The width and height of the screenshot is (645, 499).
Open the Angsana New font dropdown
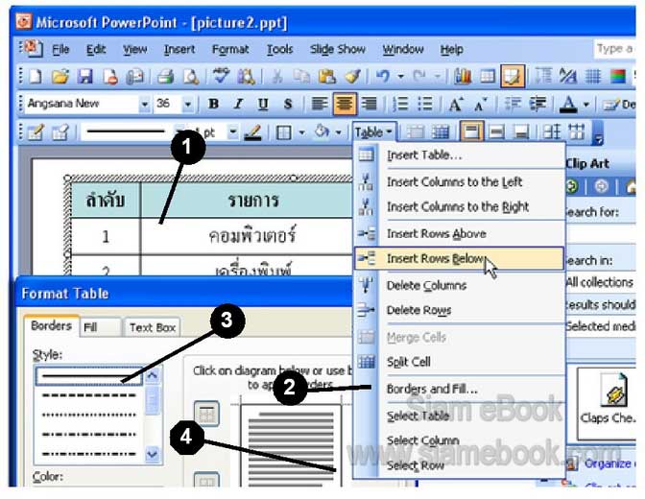tap(144, 104)
